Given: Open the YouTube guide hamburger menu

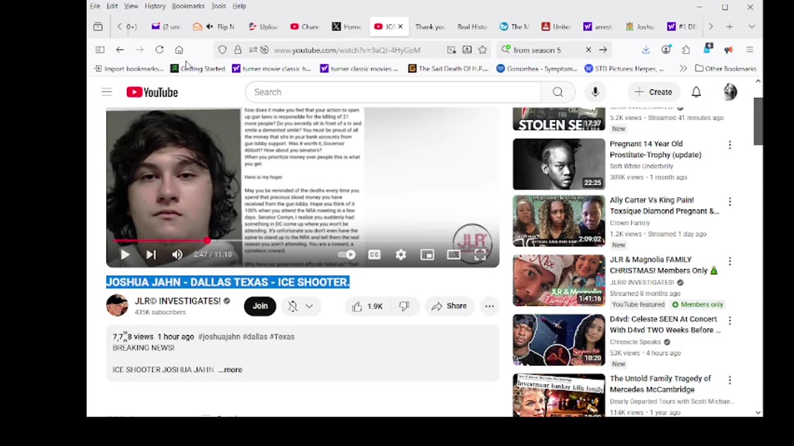Looking at the screenshot, I should (107, 92).
